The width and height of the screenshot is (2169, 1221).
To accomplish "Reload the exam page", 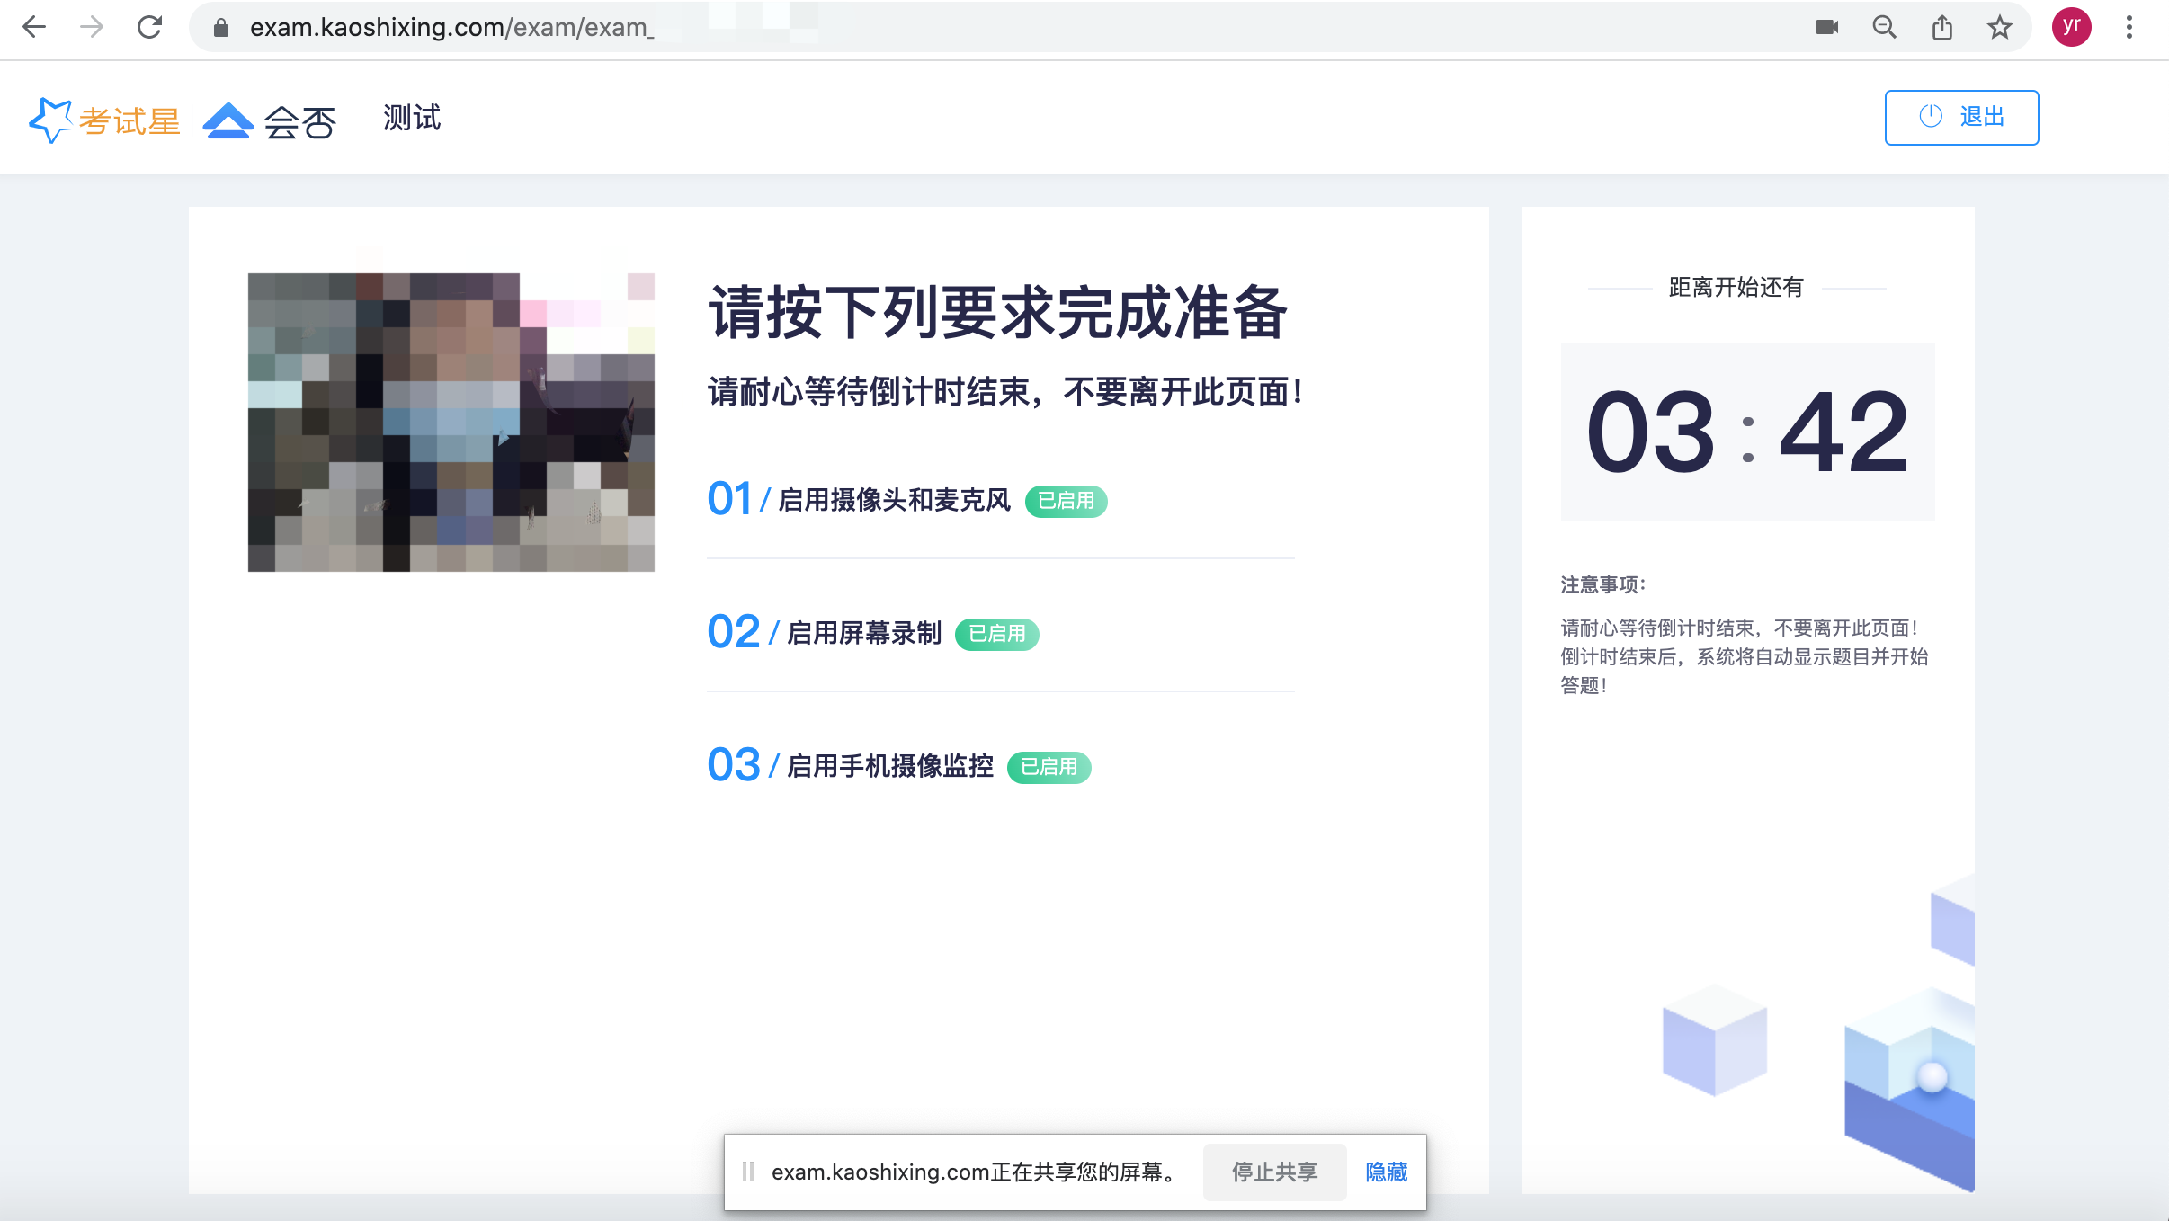I will 149,27.
